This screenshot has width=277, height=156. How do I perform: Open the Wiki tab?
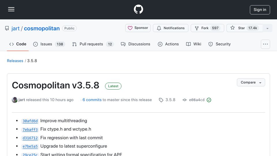click(x=194, y=44)
